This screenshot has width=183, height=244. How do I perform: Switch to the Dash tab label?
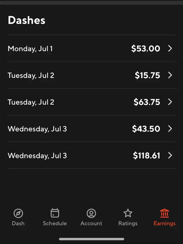click(x=18, y=223)
